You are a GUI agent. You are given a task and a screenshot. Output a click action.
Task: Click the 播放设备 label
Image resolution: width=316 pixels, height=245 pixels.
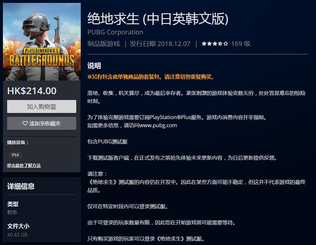(x=18, y=142)
